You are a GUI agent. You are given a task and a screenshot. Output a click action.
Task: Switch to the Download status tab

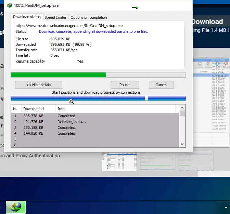point(27,17)
